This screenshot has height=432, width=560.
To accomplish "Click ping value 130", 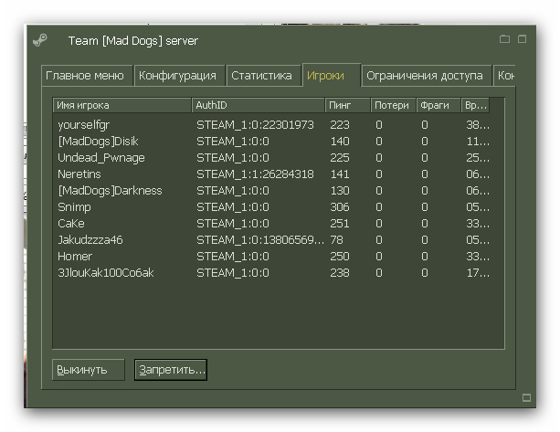I will tap(340, 190).
